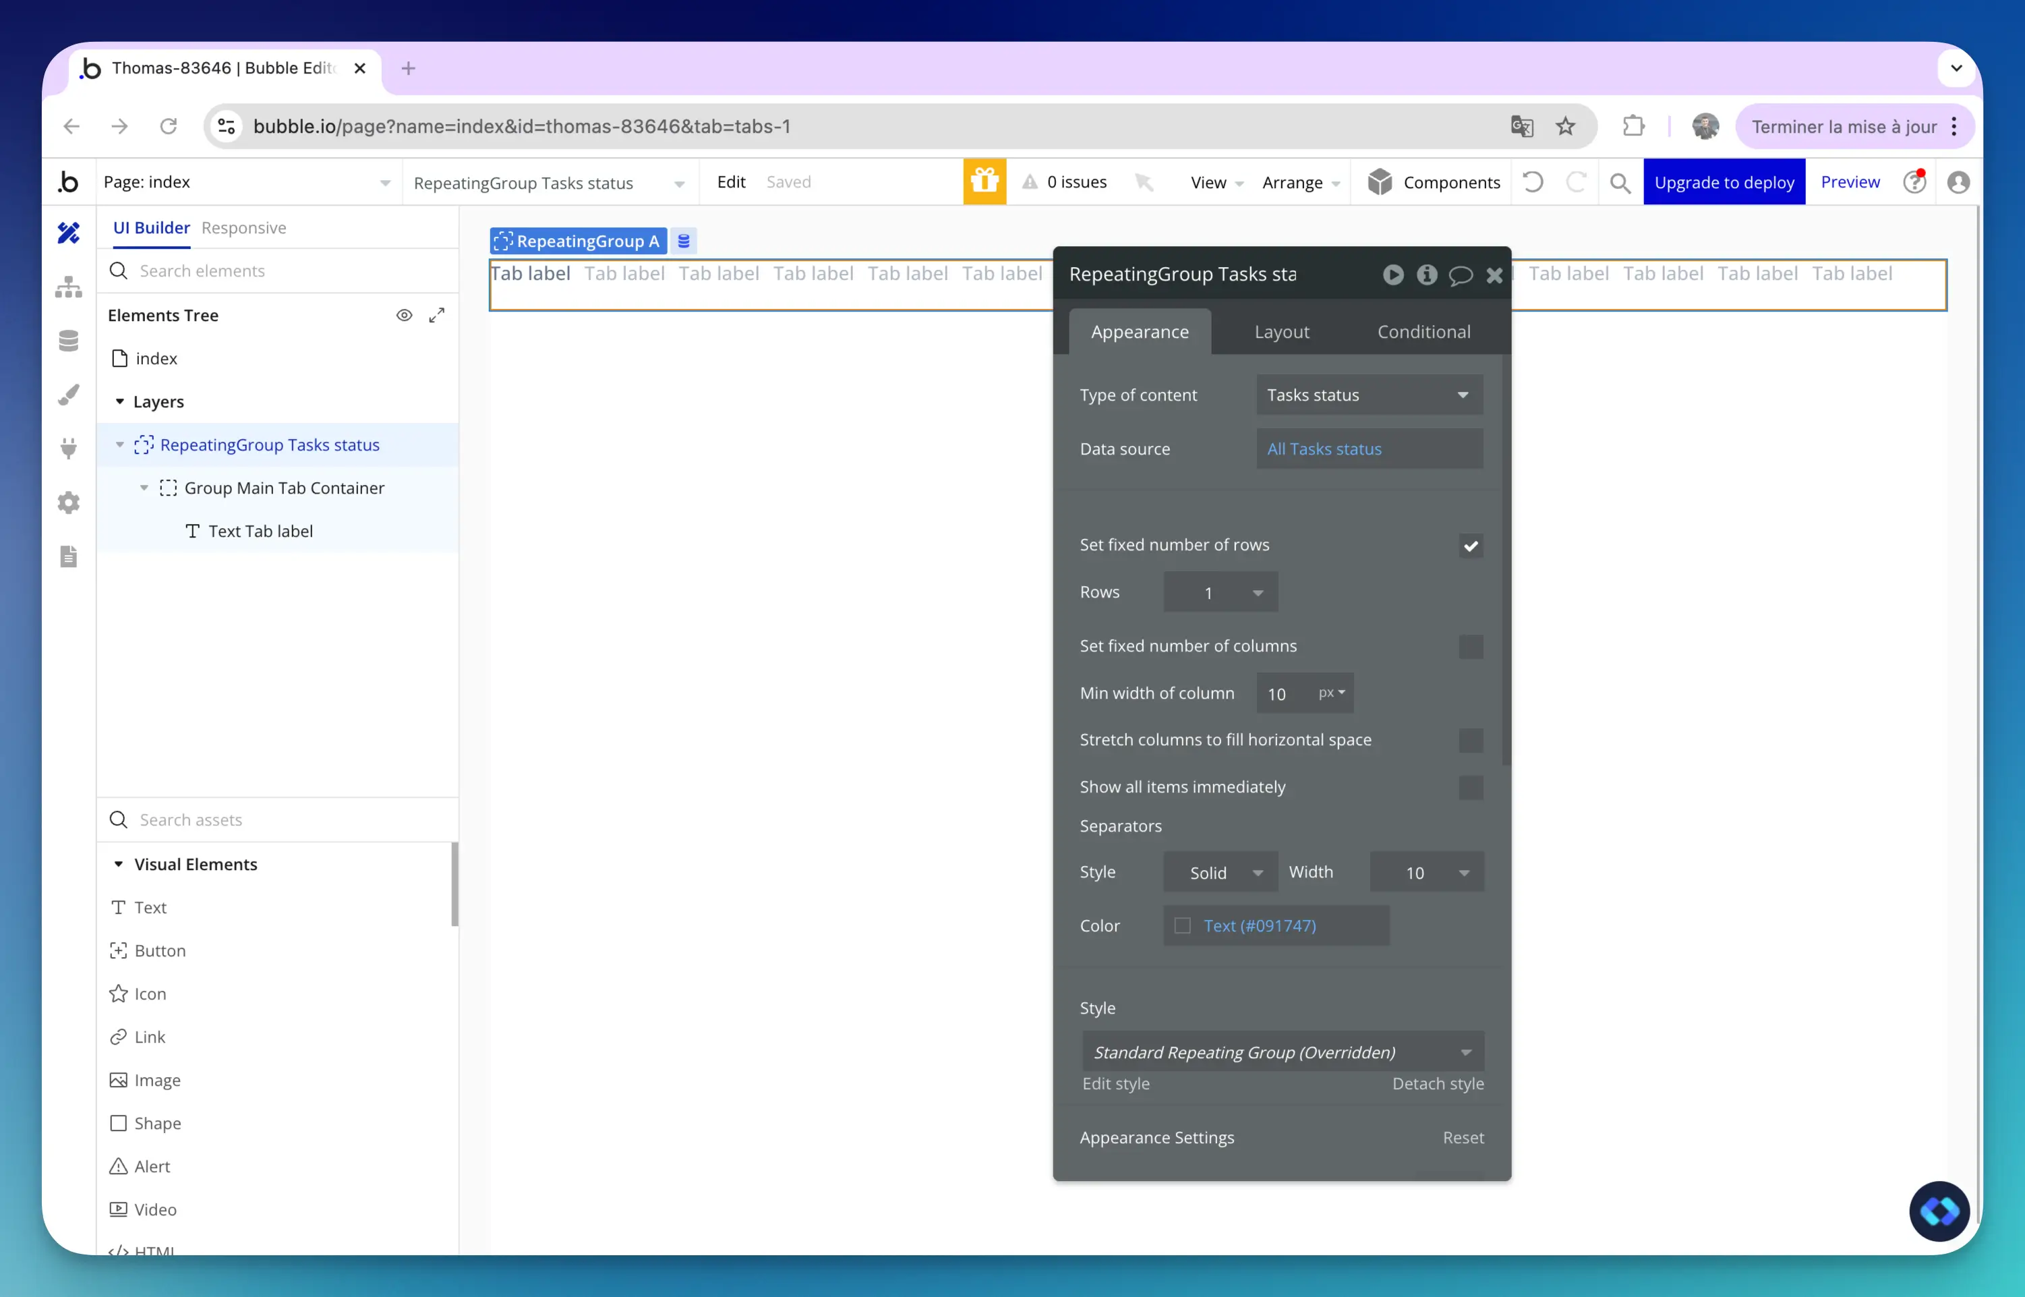
Task: Collapse the Group Main Tab Container tree node
Action: click(x=144, y=488)
